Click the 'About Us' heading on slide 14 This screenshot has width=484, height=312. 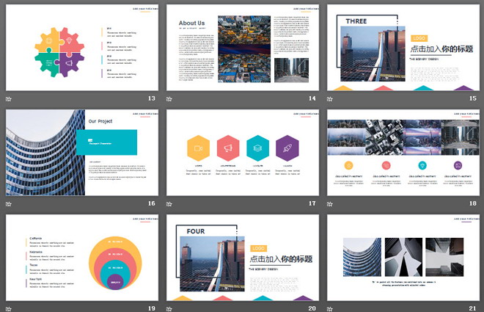coord(191,23)
